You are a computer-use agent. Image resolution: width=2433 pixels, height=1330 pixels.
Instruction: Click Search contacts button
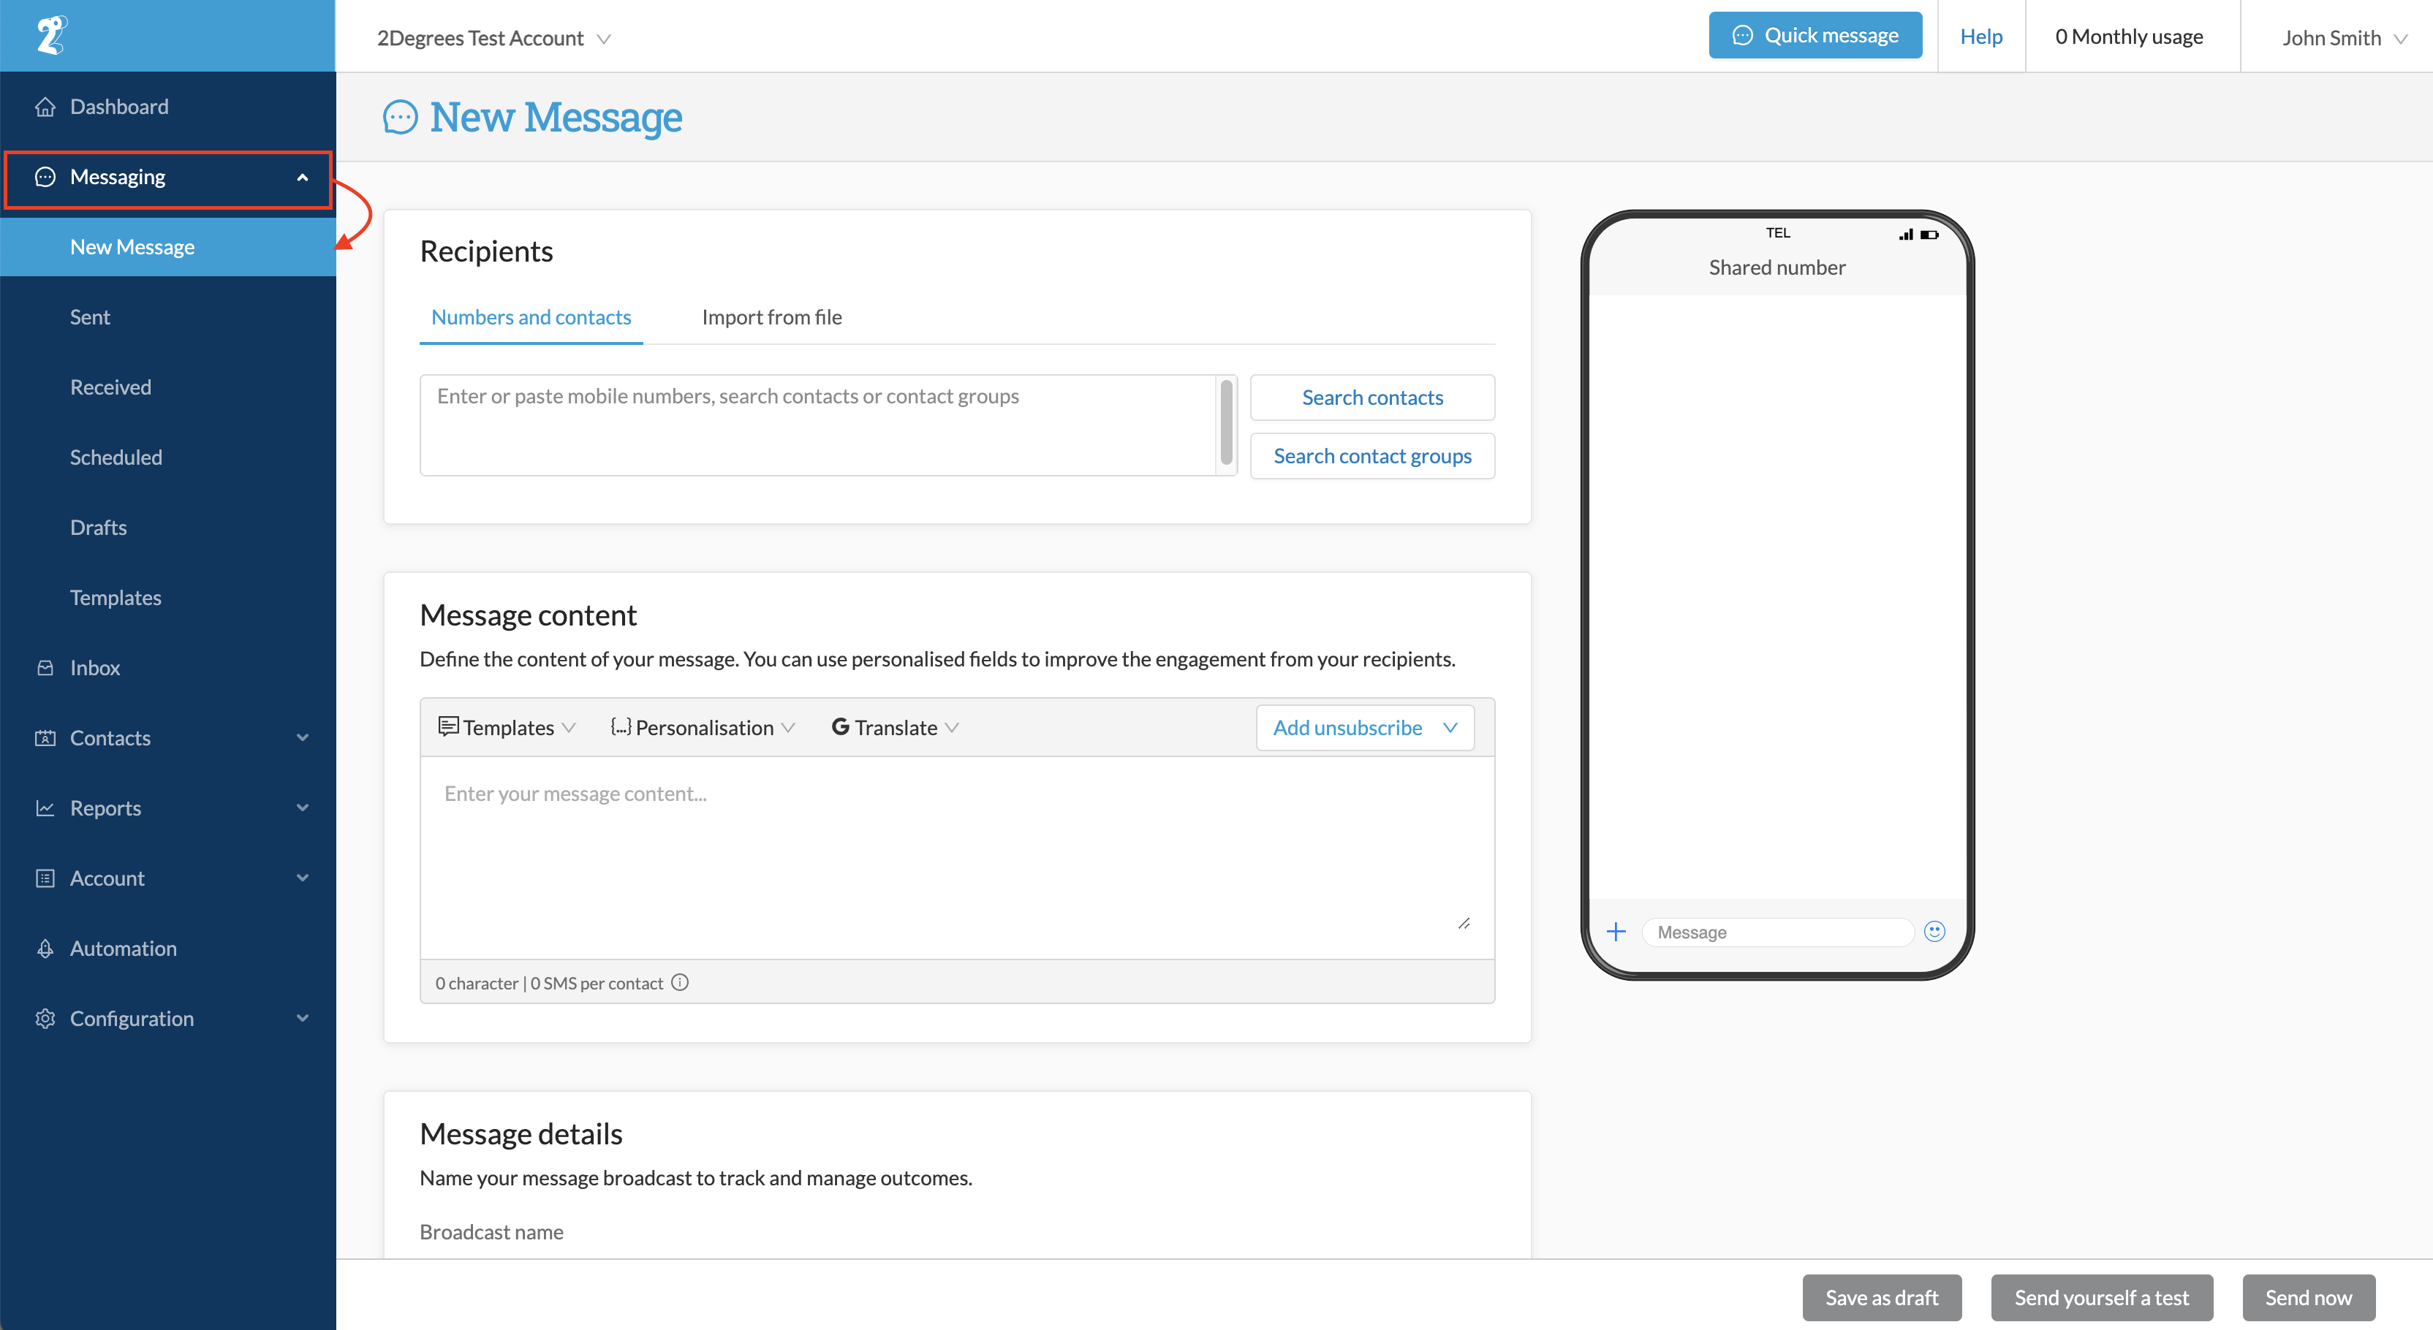1372,398
